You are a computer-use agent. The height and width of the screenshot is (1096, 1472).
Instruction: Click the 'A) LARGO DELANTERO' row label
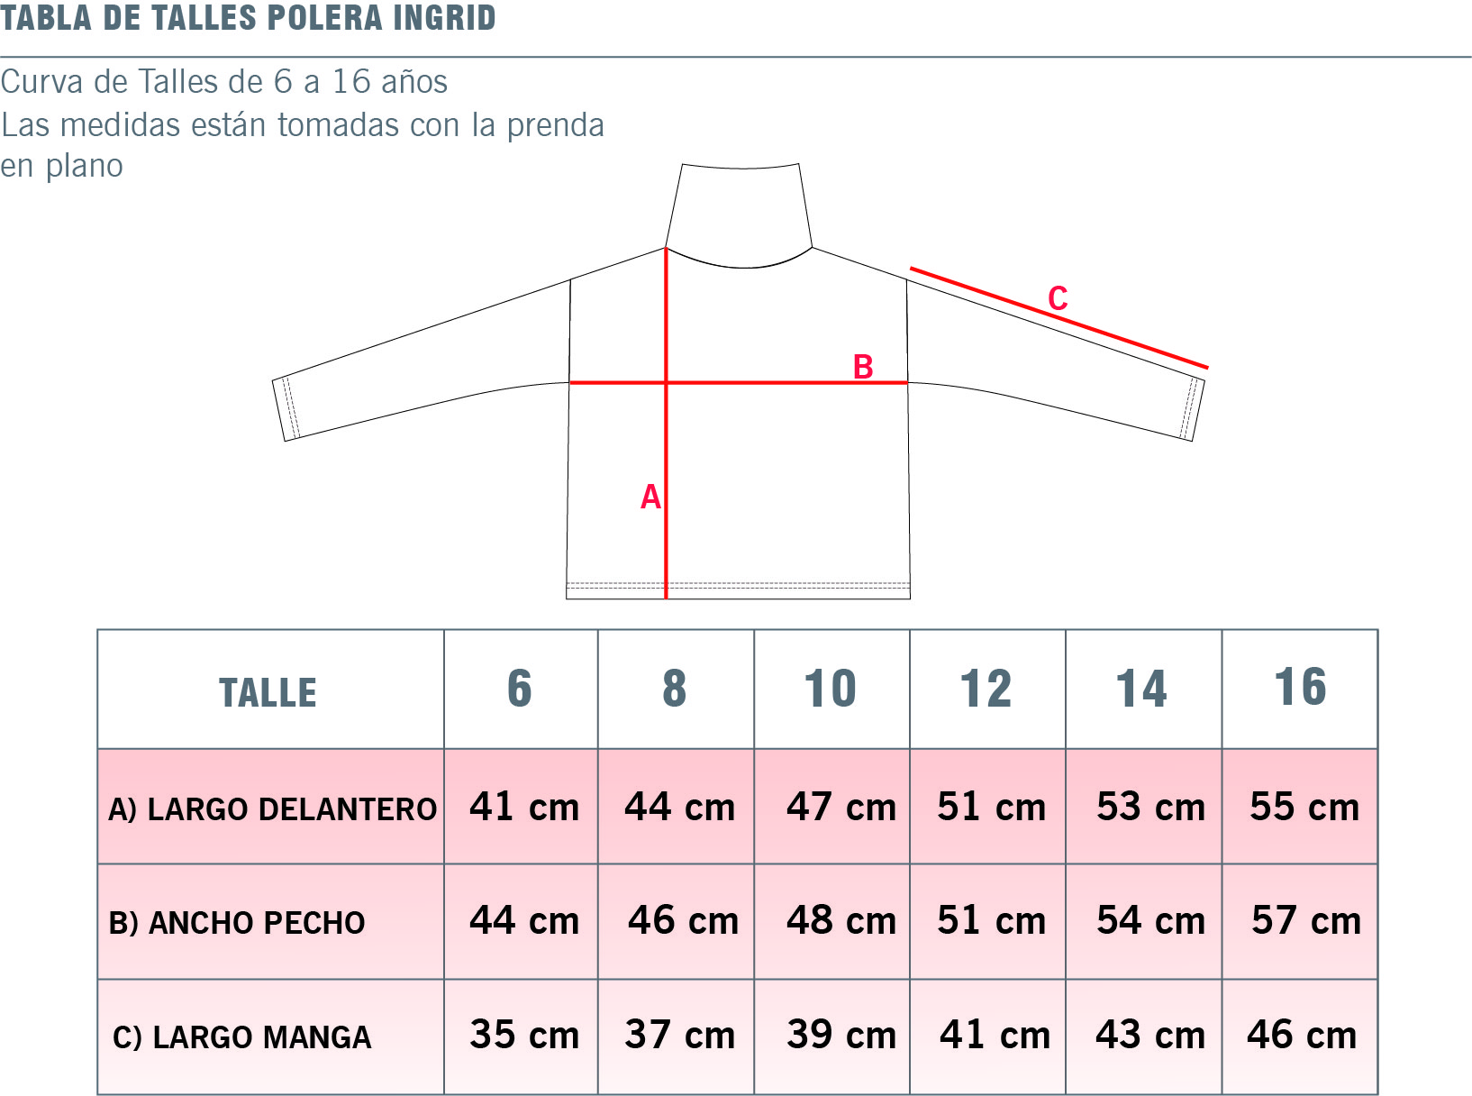click(272, 809)
